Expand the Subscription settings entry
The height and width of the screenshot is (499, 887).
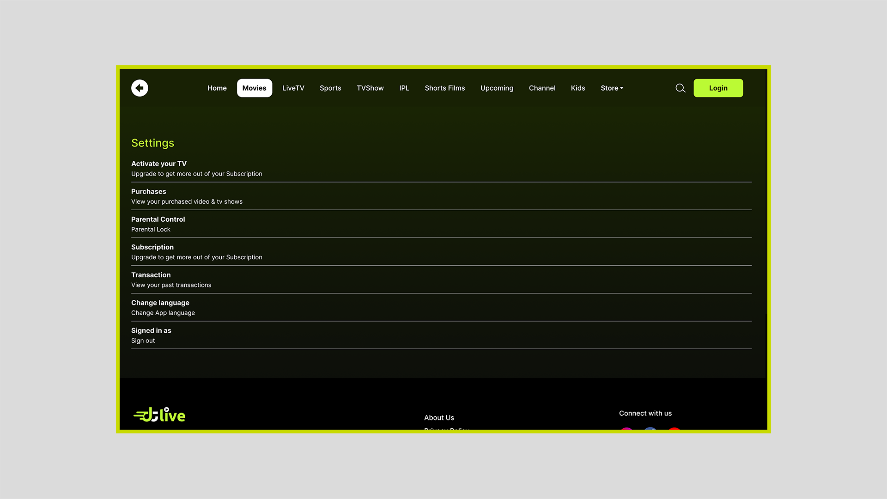152,247
